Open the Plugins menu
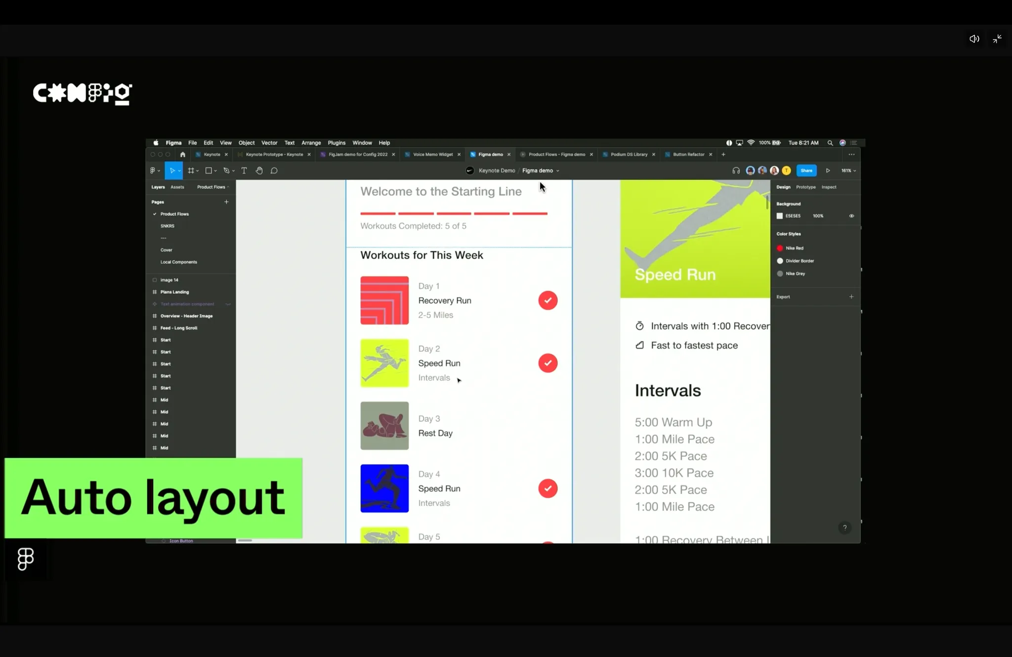 tap(337, 143)
